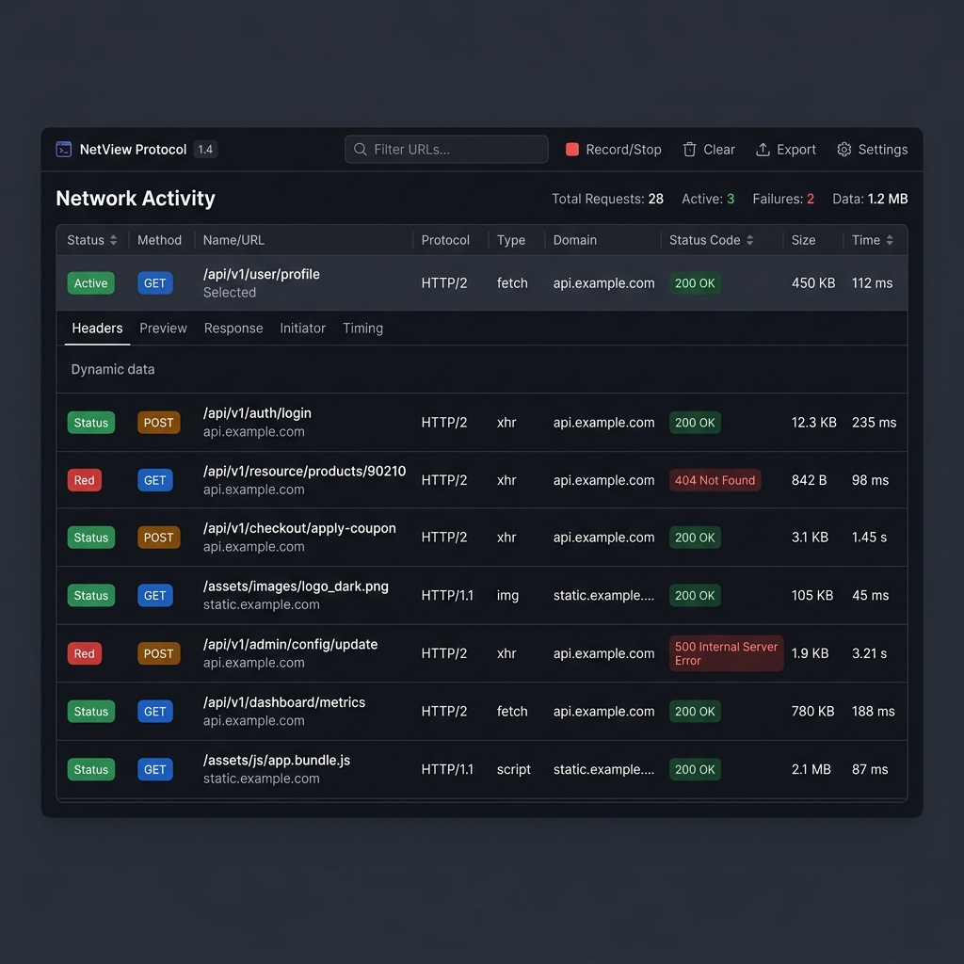Click the Network Activity heading
The width and height of the screenshot is (964, 964).
coord(136,199)
